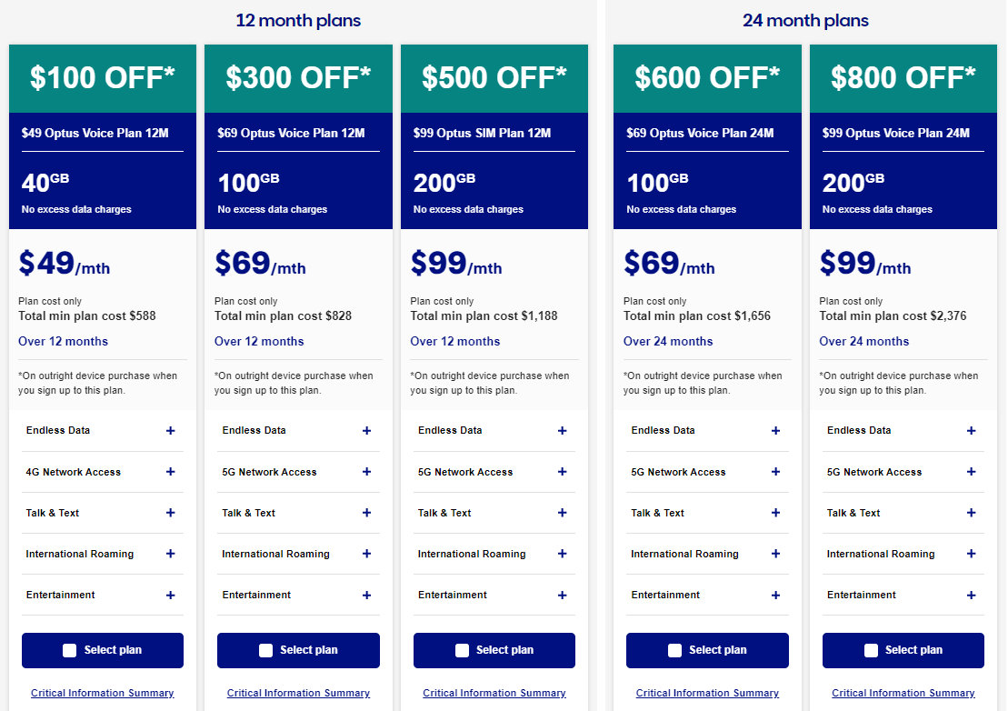Click the $600 OFF teal banner
The height and width of the screenshot is (711, 1008).
click(707, 78)
